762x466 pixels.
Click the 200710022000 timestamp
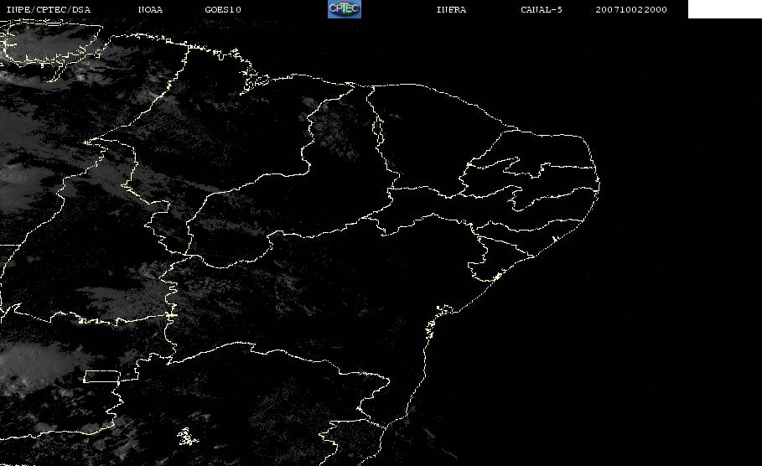631,9
